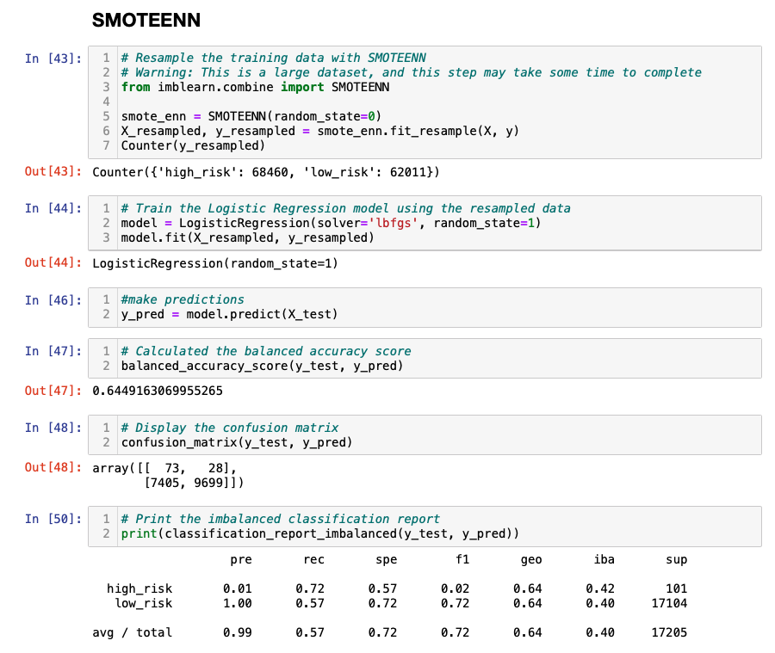Click the 'geo' column header in report
775x653 pixels.
[531, 559]
